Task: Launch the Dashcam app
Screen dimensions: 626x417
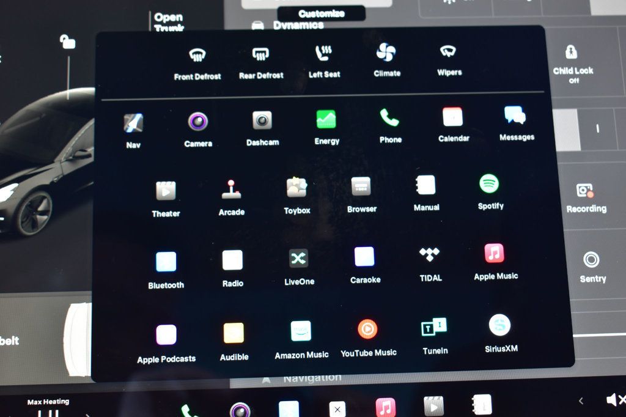Action: click(262, 120)
